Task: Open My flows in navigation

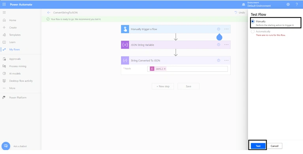Action: pyautogui.click(x=15, y=49)
